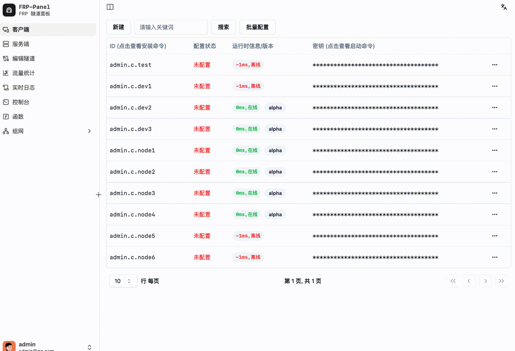Viewport: 515px width, 351px height.
Task: Navigate to 流量统计 in the sidebar
Action: [23, 73]
